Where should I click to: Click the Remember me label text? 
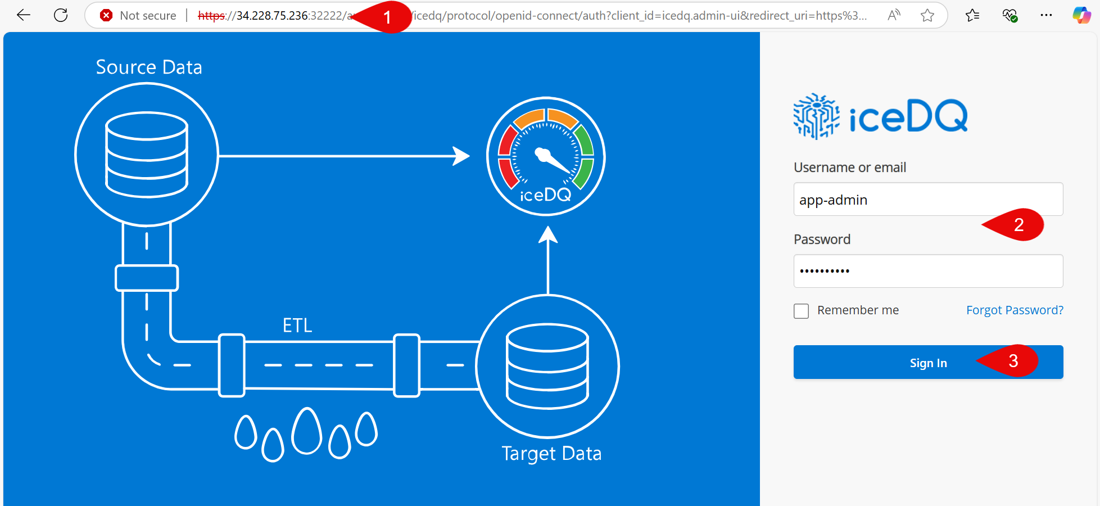click(x=858, y=310)
